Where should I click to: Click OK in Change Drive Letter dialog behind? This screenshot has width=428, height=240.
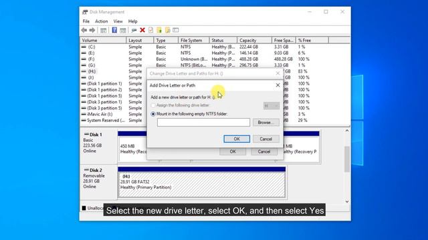click(x=233, y=151)
